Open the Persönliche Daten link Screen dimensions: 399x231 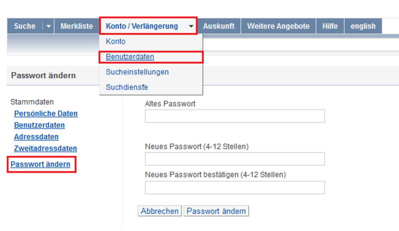[x=46, y=114]
